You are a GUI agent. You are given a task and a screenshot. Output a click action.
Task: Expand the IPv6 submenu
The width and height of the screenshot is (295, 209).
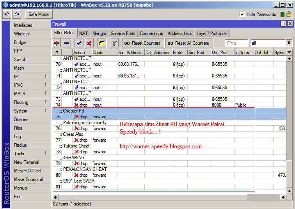pos(30,85)
